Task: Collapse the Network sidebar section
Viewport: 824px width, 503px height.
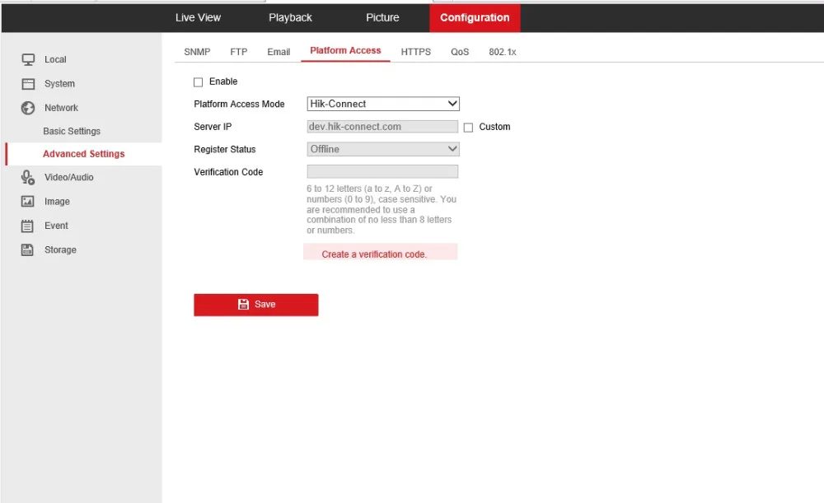Action: click(61, 108)
